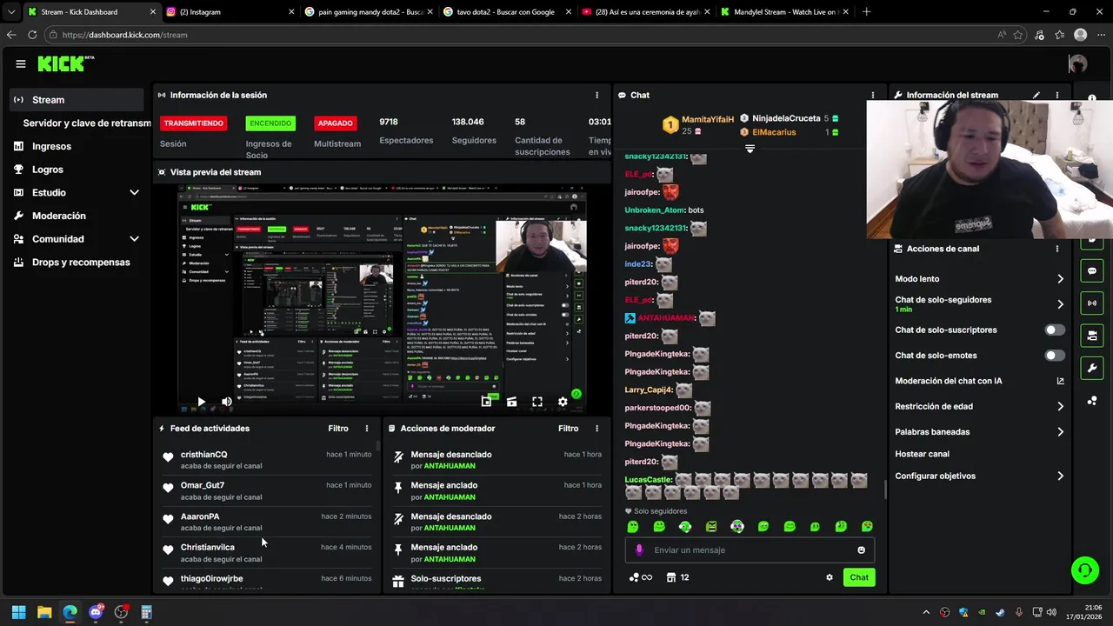Screen dimensions: 1113x626
Task: Open Palabras baneadas chevron
Action: click(1060, 432)
